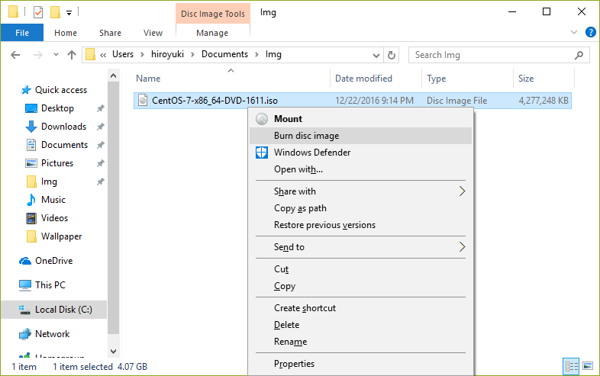
Task: Click the Local Disk (C:) drive icon
Action: 25,310
